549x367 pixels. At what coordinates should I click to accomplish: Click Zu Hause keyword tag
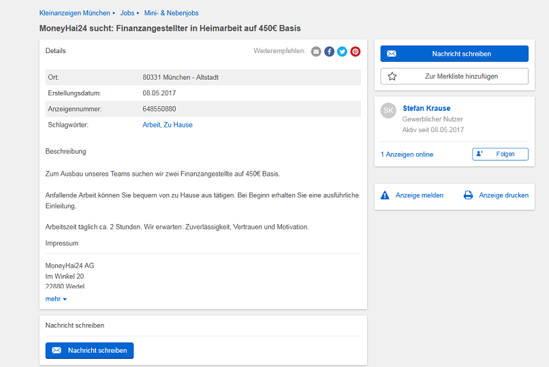178,125
